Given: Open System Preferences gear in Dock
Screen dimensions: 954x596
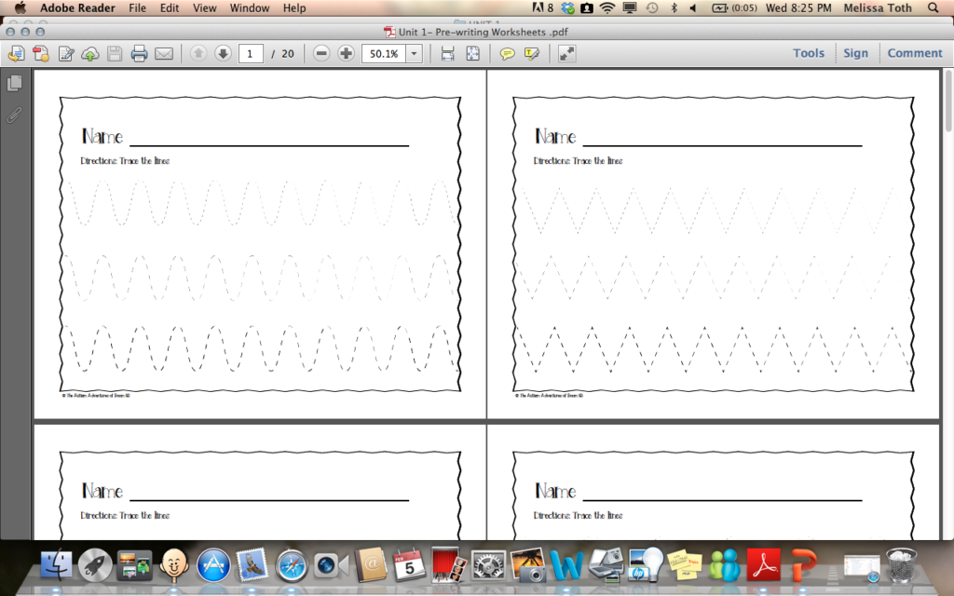Looking at the screenshot, I should pos(488,565).
